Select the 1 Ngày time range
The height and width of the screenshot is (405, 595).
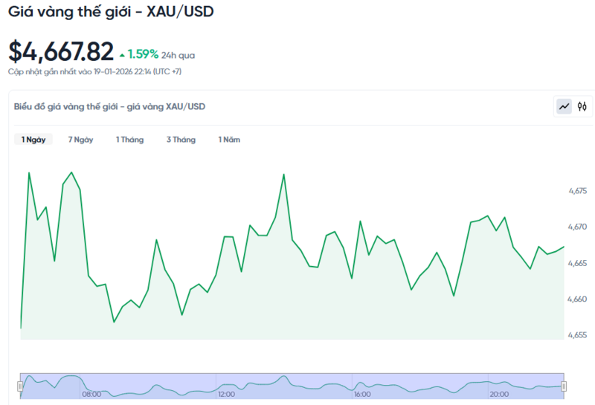(x=33, y=140)
